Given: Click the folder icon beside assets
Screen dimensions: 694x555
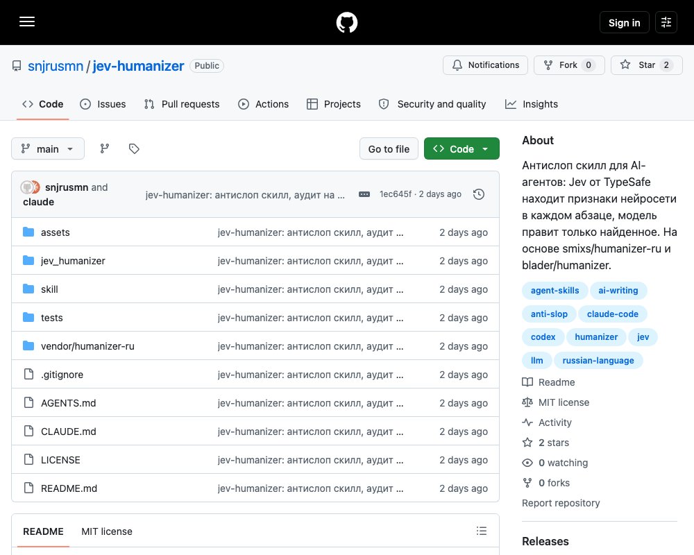Looking at the screenshot, I should (x=28, y=232).
